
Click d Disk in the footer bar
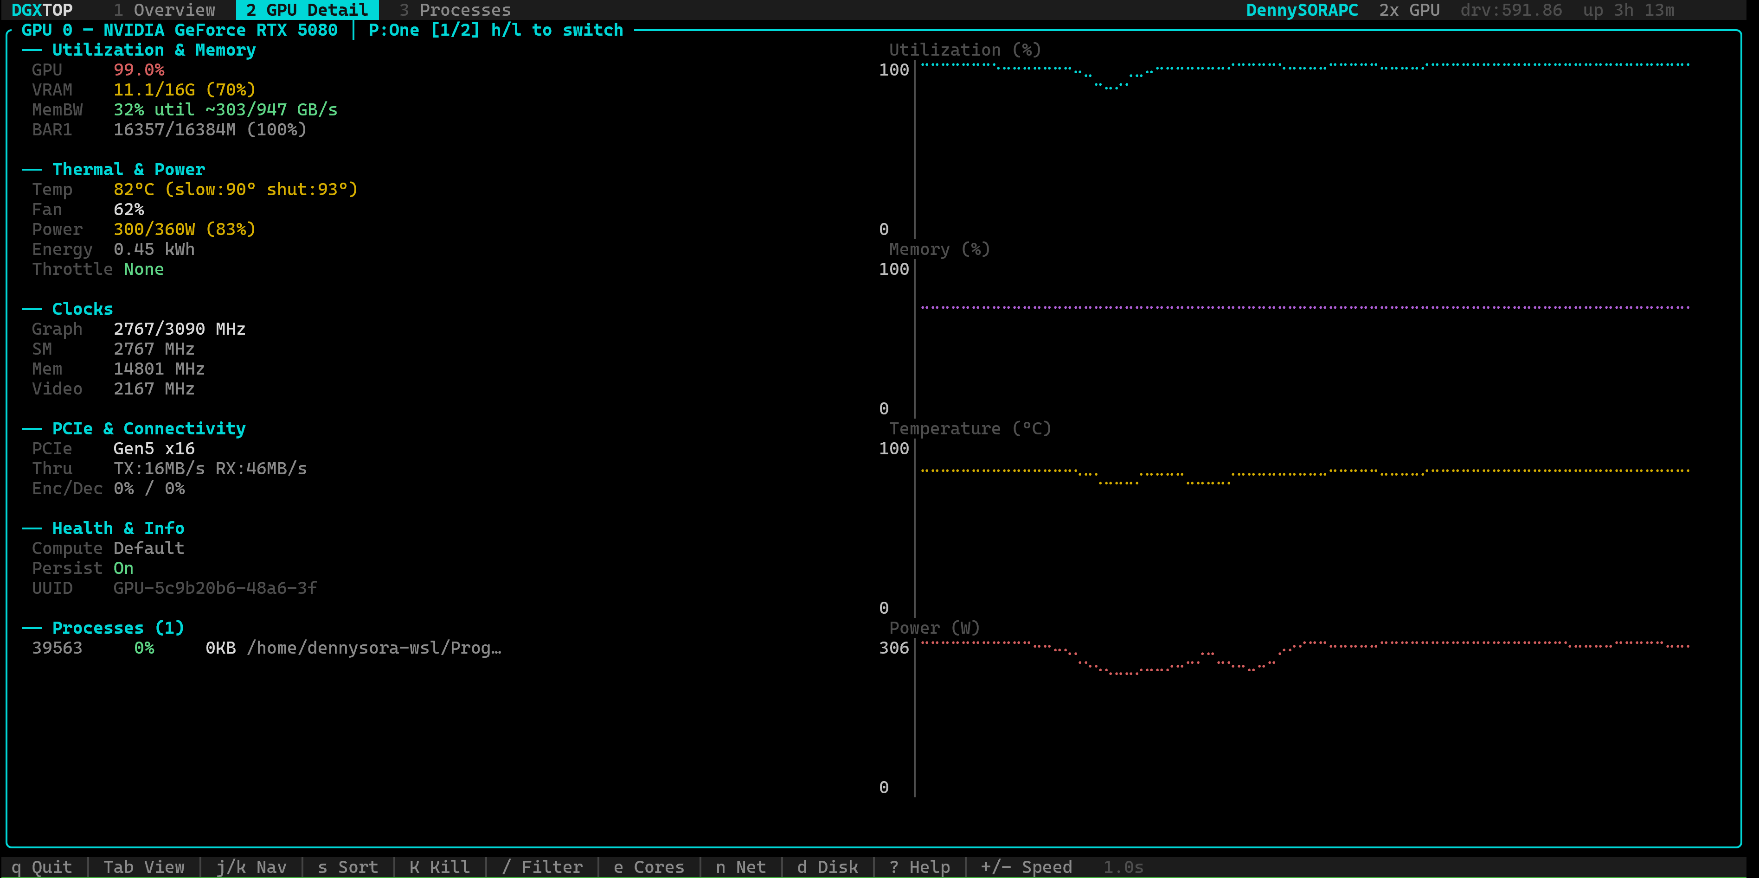pos(828,867)
